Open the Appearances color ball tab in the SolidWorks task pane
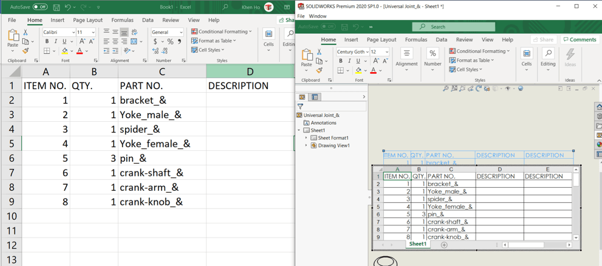 (598, 144)
